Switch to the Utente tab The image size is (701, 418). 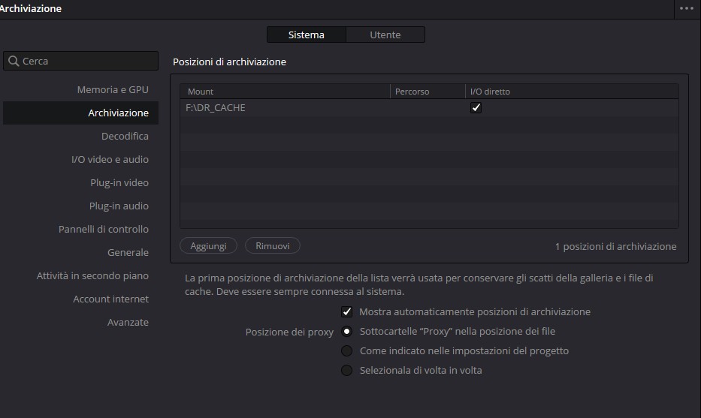[x=385, y=35]
